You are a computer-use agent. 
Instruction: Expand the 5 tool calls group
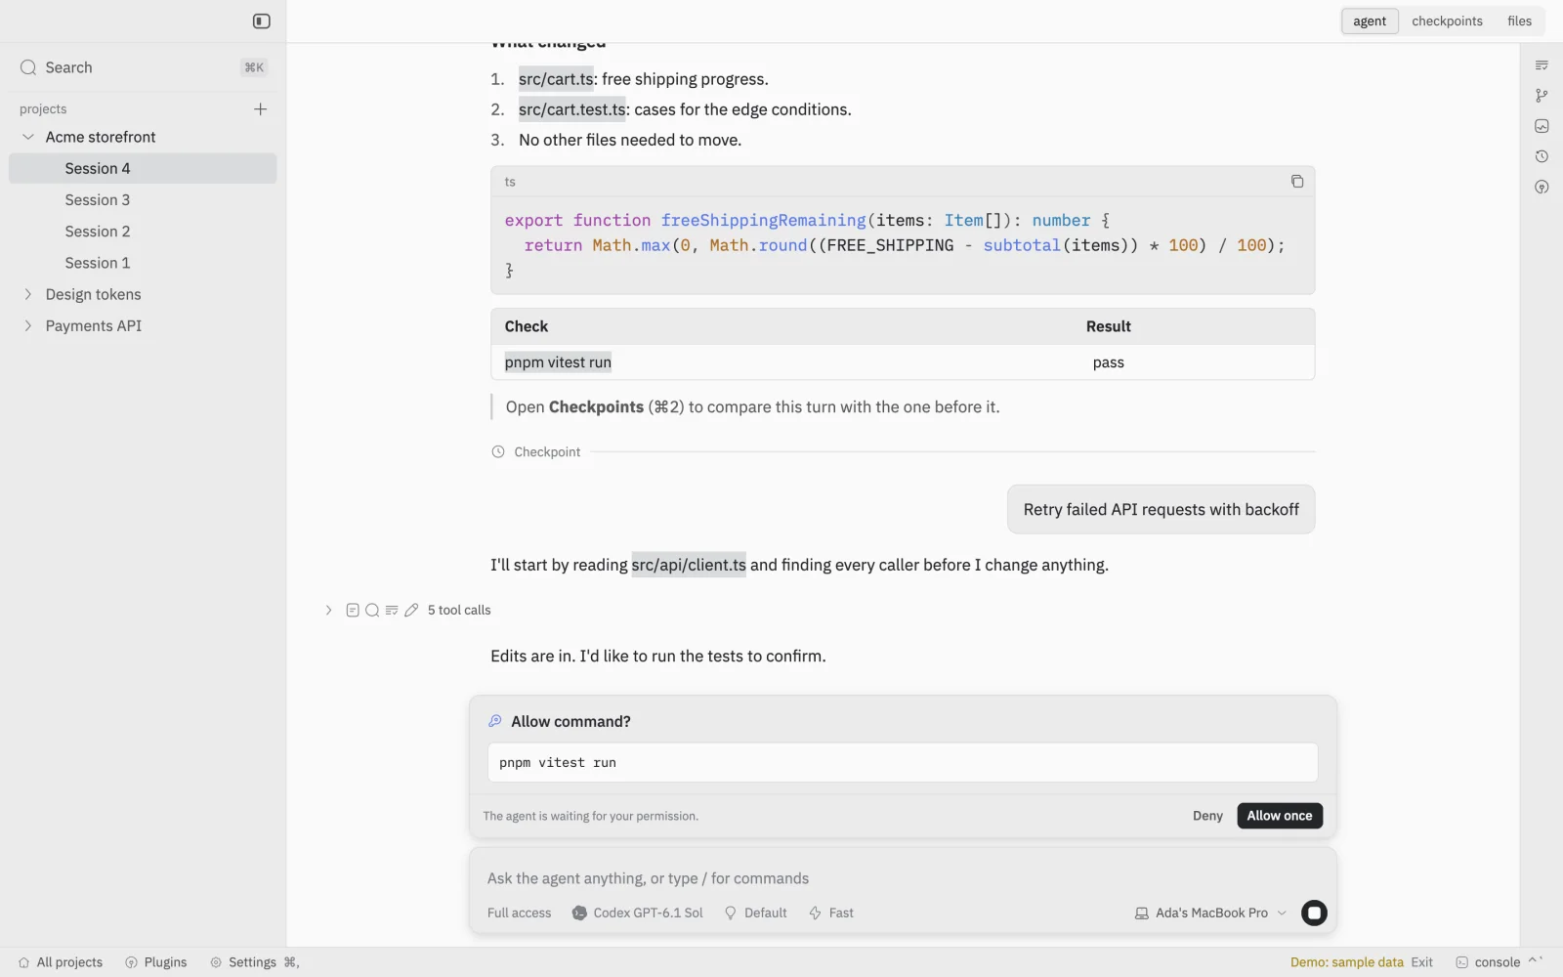(x=329, y=610)
